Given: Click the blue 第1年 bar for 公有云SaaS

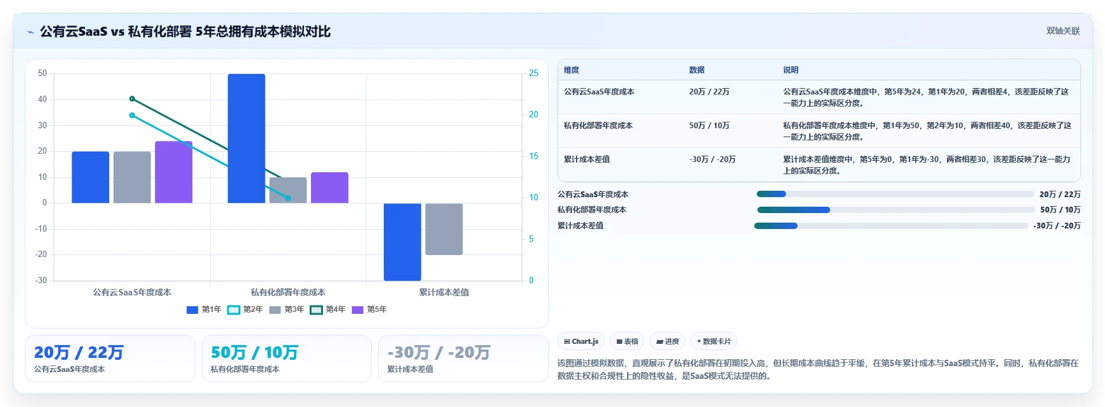Looking at the screenshot, I should pos(91,177).
